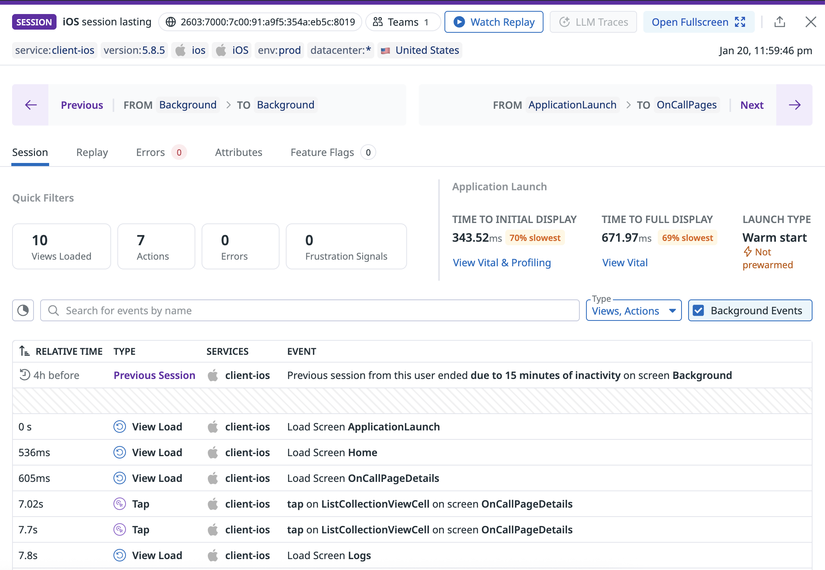Open the Type Views, Actions dropdown
The width and height of the screenshot is (825, 570).
634,311
